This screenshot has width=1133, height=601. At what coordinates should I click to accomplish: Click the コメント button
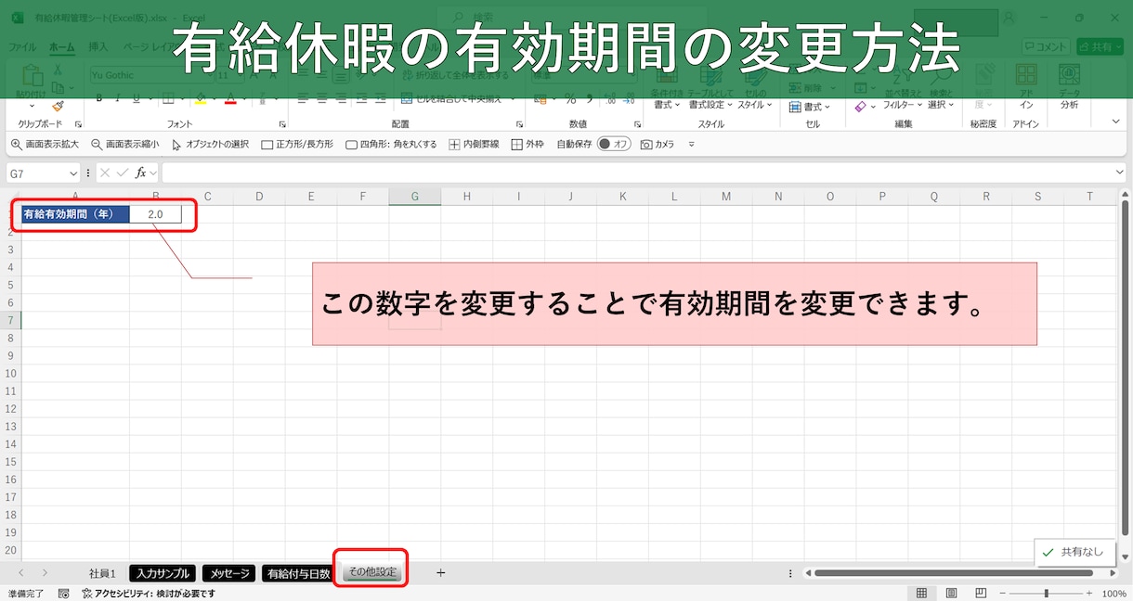1046,46
